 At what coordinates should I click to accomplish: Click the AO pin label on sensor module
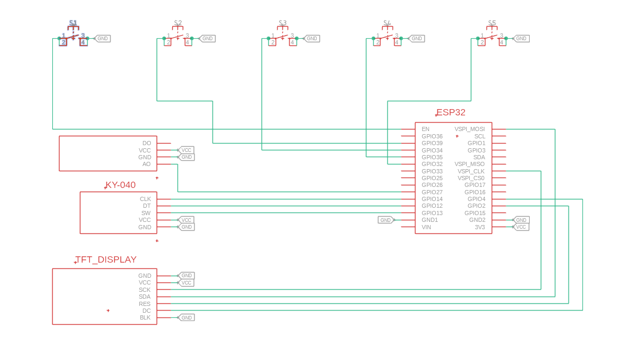pyautogui.click(x=147, y=164)
